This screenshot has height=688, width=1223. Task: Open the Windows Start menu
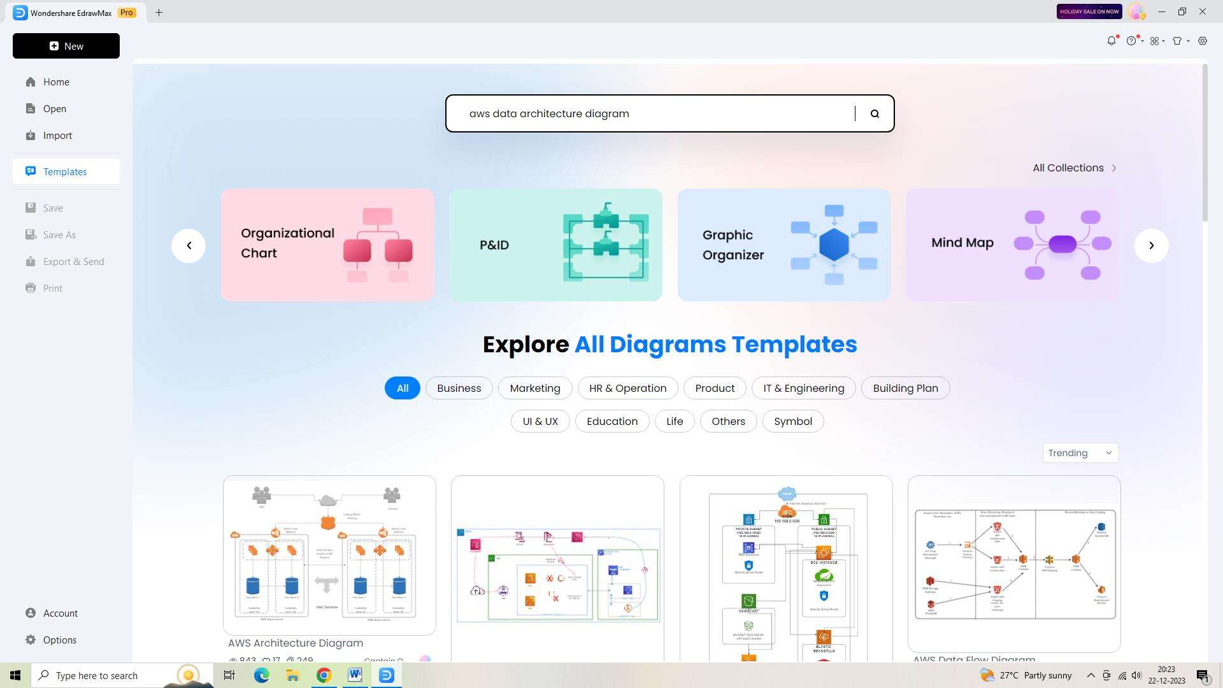[15, 675]
